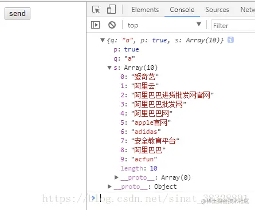Viewport: 255px width, 210px height.
Task: Select array item 9 "acfun"
Action: pyautogui.click(x=139, y=159)
